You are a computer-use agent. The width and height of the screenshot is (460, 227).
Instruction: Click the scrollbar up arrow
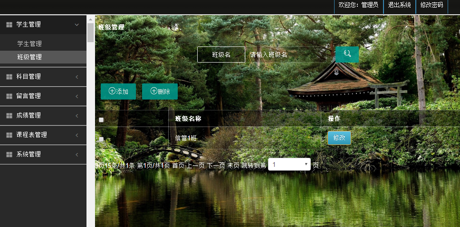click(x=90, y=19)
